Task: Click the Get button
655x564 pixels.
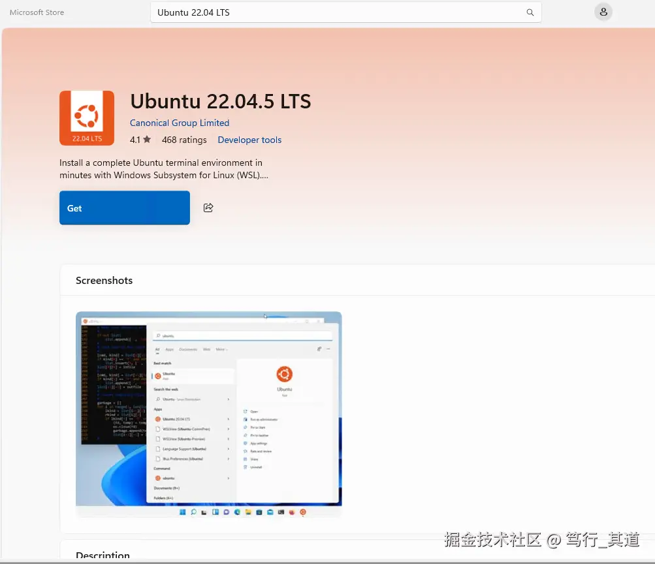Action: [x=125, y=208]
